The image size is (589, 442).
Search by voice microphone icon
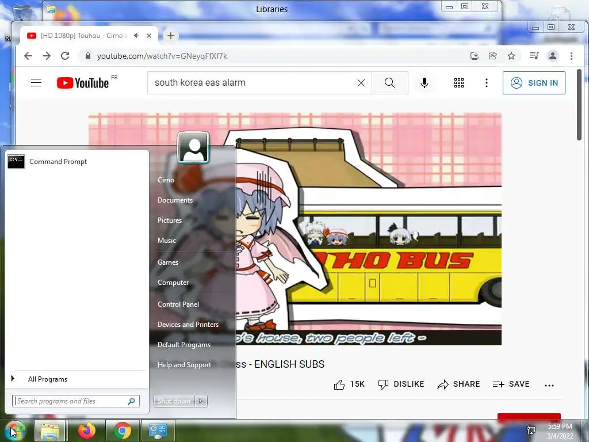424,83
